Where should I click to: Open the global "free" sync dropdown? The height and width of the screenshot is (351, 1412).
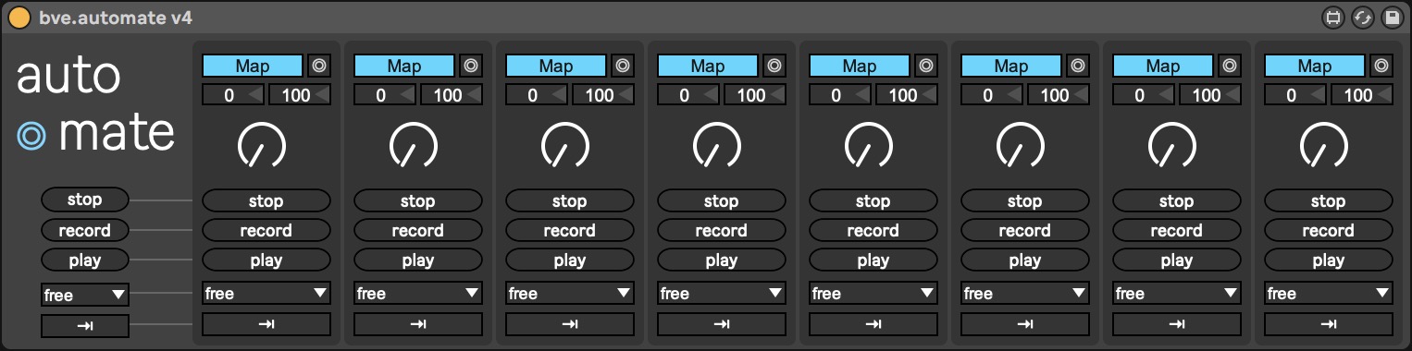click(84, 295)
